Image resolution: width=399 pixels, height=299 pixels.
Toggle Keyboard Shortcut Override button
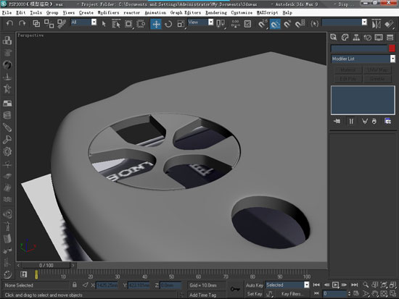tap(247, 24)
